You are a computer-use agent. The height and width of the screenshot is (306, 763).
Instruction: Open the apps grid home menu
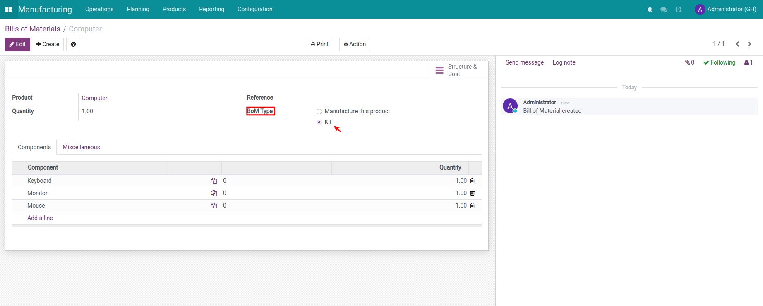[8, 10]
